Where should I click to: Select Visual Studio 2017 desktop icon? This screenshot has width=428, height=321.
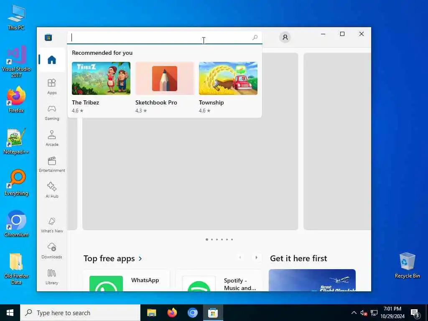(x=16, y=61)
